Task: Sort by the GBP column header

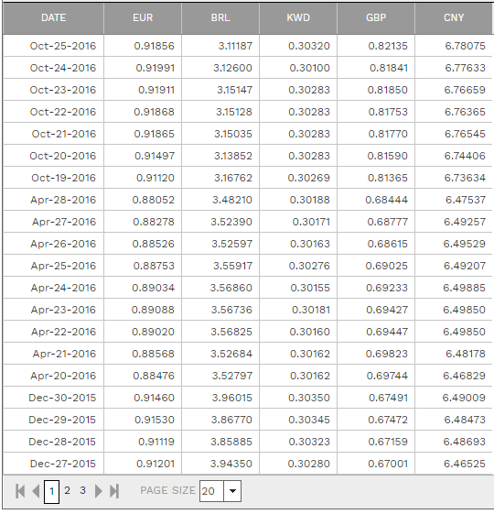Action: coord(376,17)
